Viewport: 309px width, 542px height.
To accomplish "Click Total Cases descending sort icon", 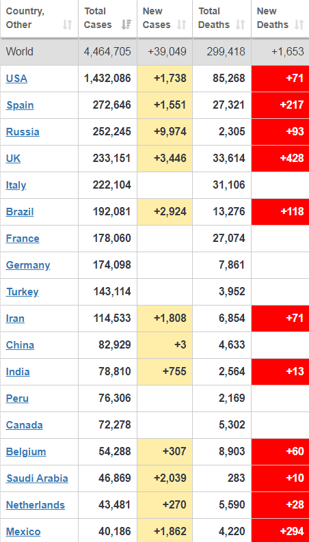I will click(x=126, y=25).
